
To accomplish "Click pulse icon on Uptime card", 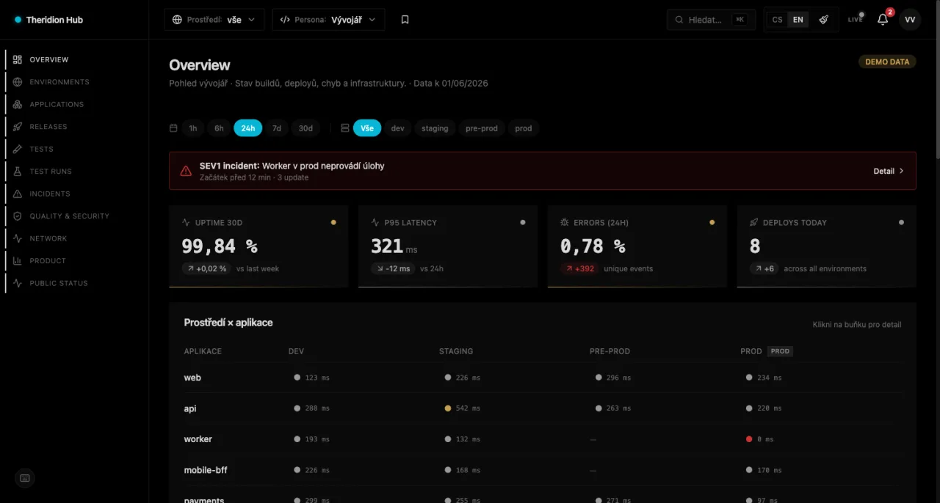I will point(186,222).
